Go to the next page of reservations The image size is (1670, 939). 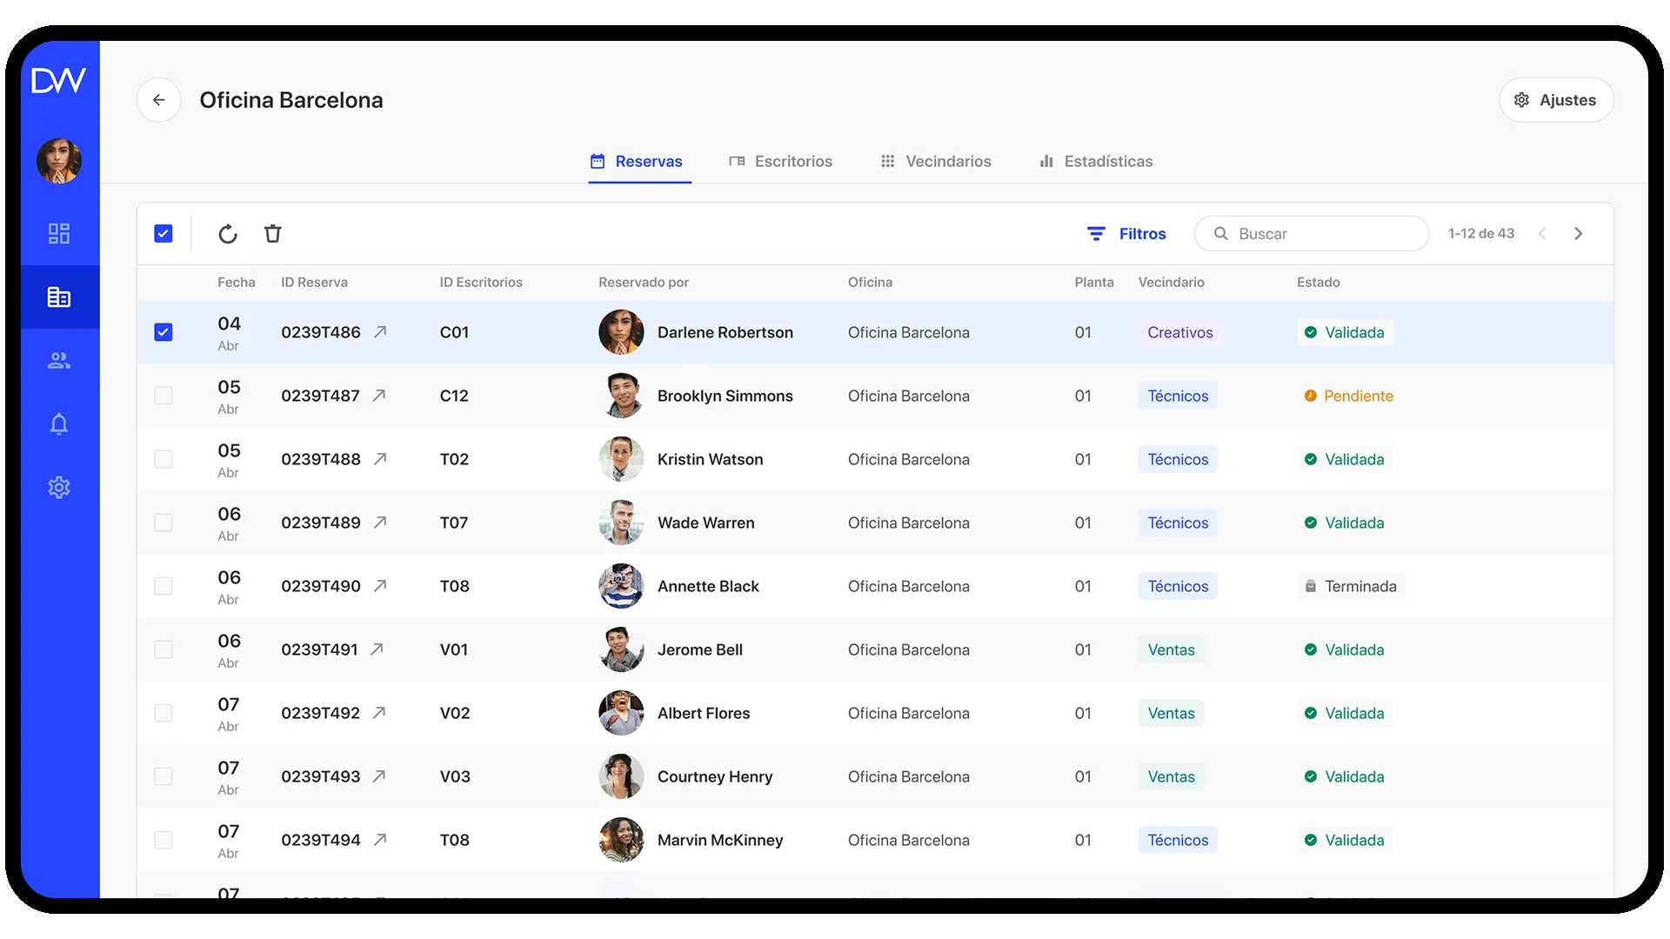point(1579,233)
